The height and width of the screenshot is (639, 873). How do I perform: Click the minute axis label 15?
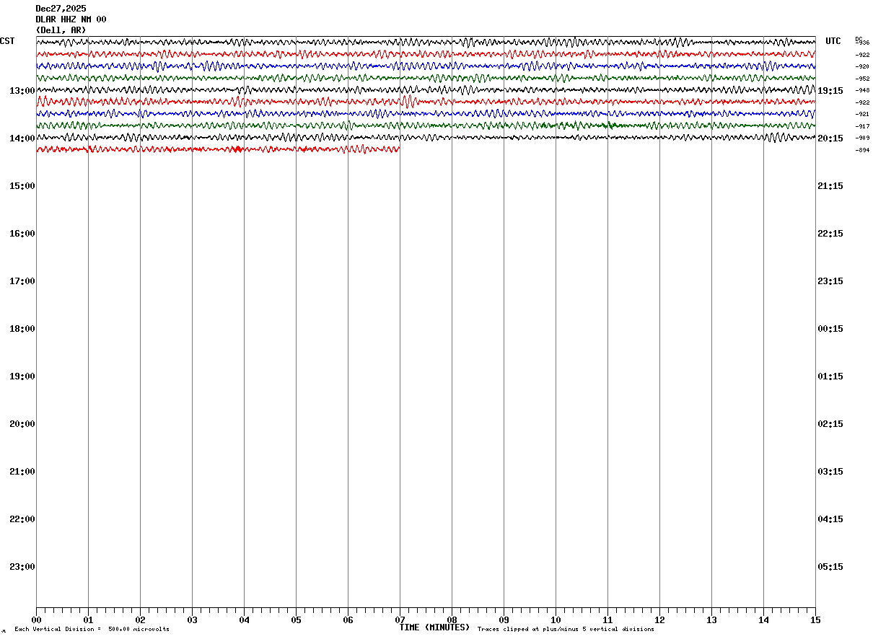(x=815, y=620)
